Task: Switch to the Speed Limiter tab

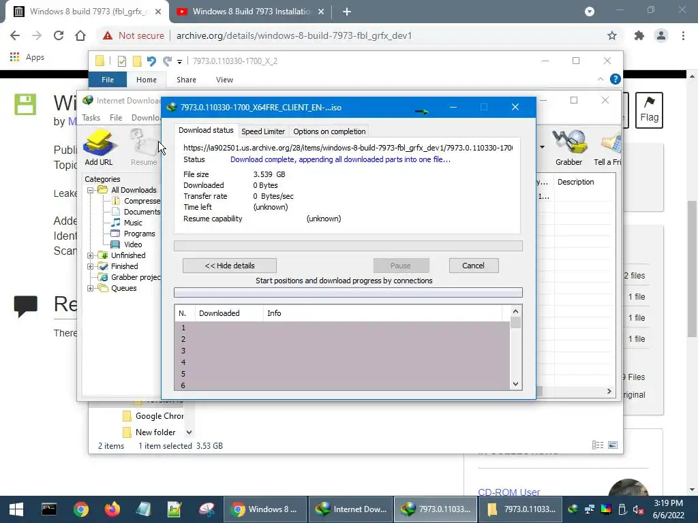Action: (x=262, y=131)
